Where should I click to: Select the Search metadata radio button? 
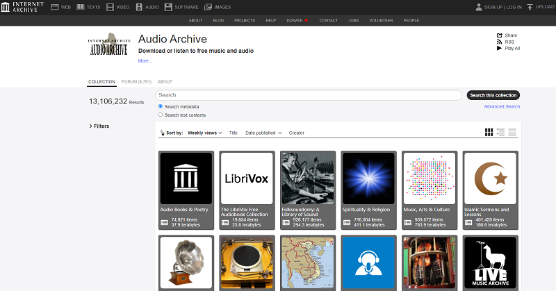[x=161, y=106]
